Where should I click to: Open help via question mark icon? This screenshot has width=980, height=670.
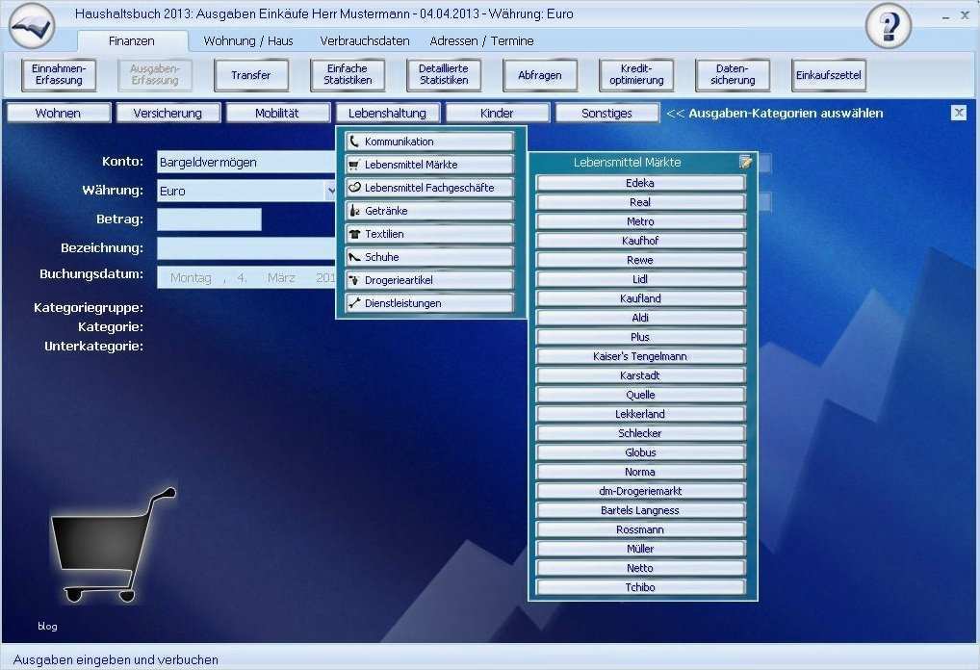pos(889,26)
